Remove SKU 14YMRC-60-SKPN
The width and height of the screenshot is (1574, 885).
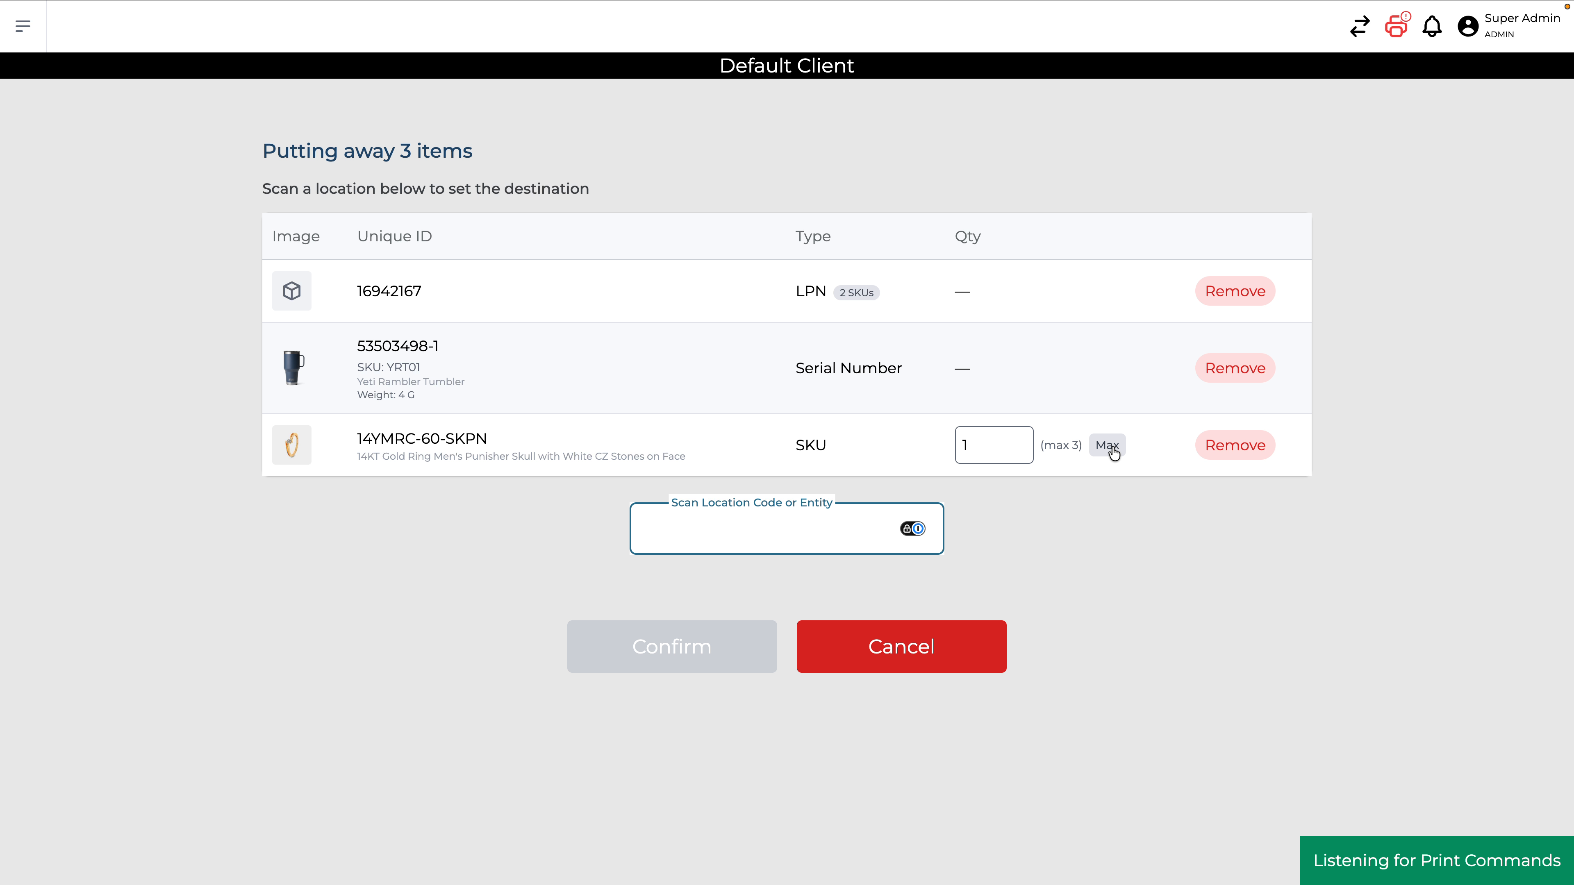1235,445
